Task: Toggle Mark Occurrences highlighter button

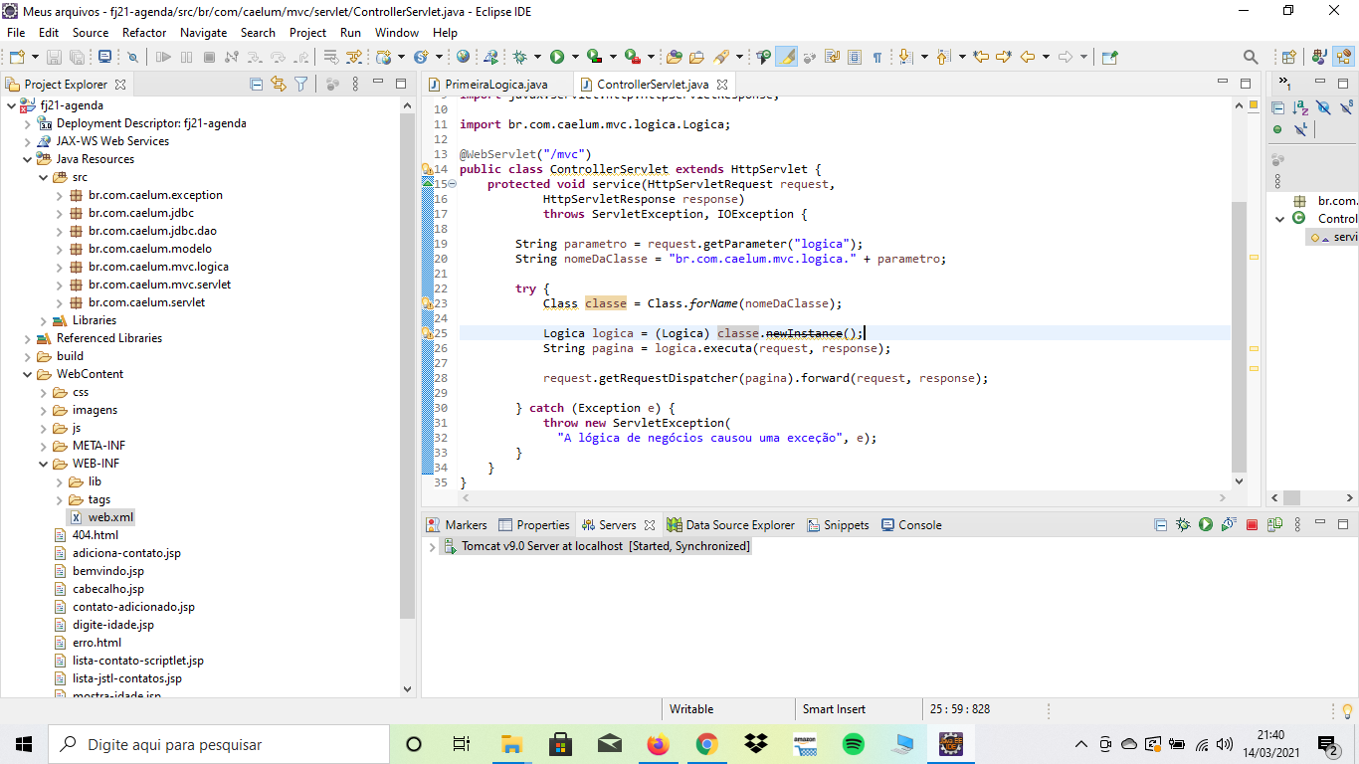Action: coord(787,58)
